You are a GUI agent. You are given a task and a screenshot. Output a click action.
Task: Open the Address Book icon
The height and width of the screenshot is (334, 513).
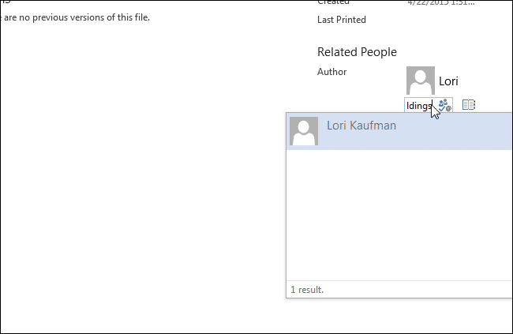click(468, 104)
